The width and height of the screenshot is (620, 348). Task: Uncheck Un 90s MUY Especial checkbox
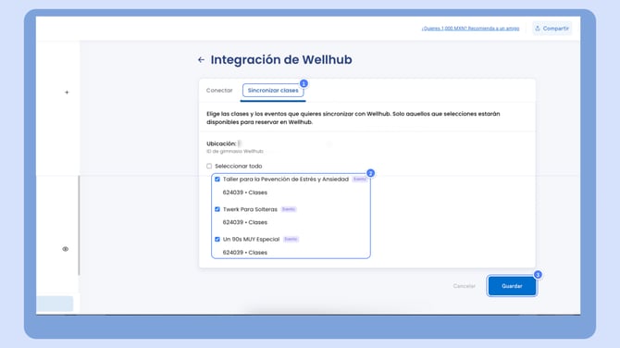(217, 239)
